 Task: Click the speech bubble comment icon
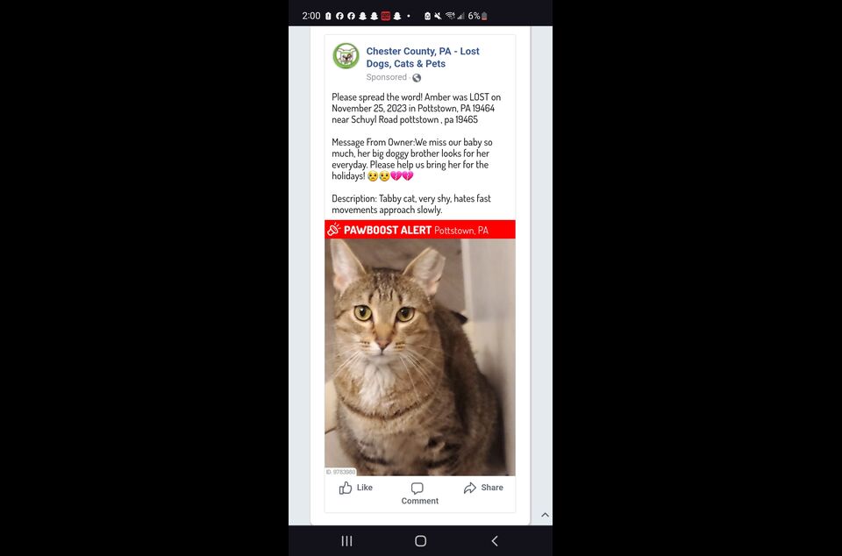pos(417,488)
